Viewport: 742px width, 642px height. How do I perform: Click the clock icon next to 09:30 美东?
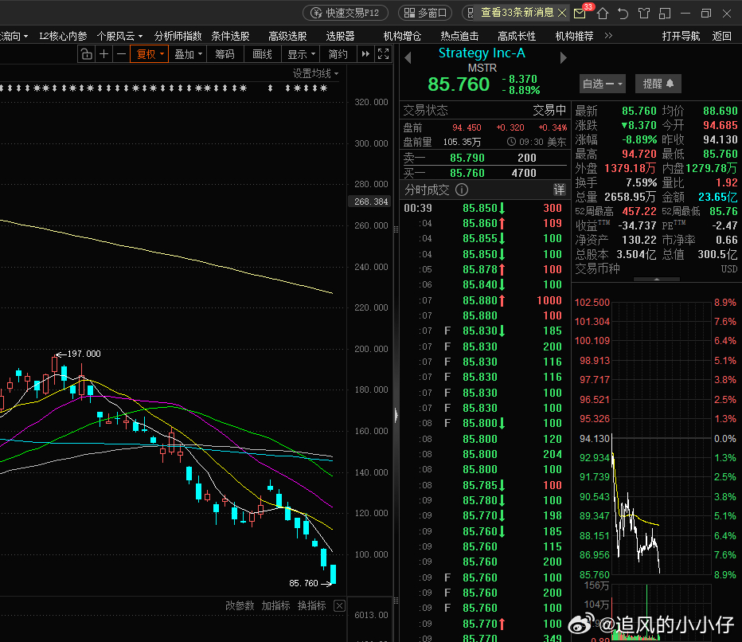pos(511,142)
